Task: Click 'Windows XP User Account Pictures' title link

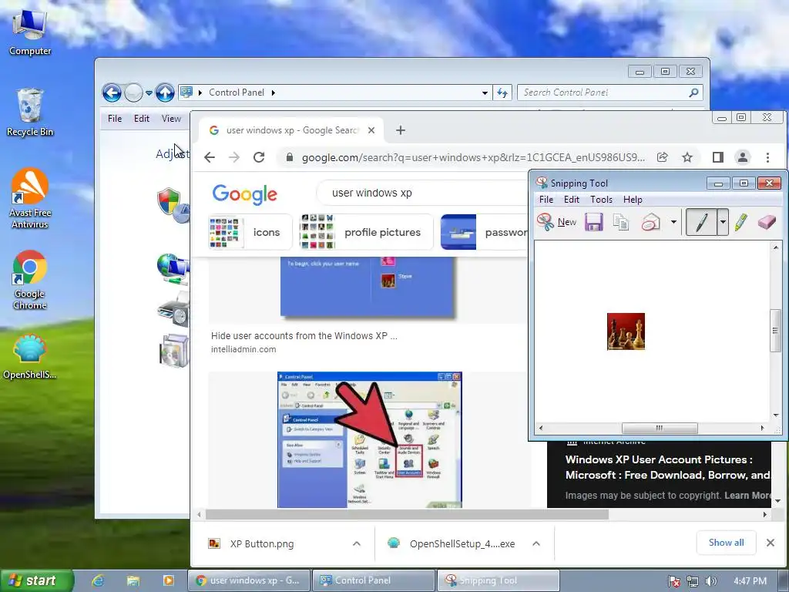Action: [x=668, y=467]
